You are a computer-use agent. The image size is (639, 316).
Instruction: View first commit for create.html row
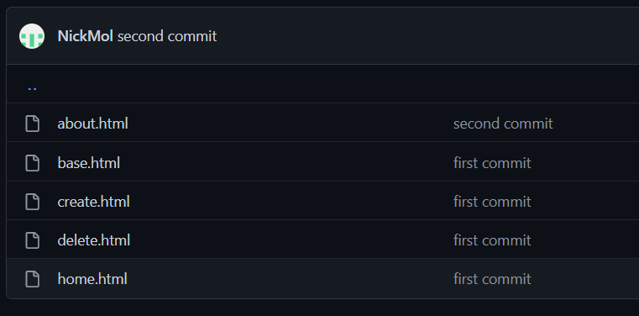point(492,202)
